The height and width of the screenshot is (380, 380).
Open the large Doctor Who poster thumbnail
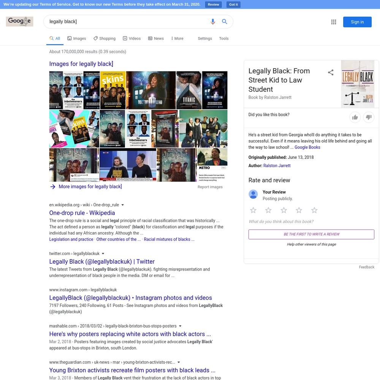coord(151,90)
